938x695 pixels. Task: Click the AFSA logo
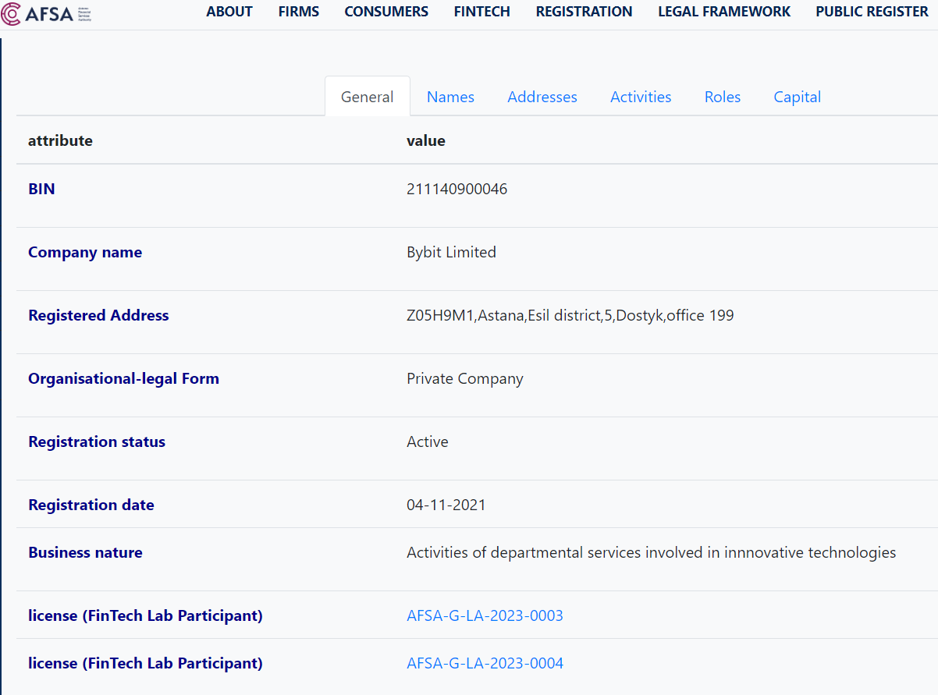(x=48, y=13)
